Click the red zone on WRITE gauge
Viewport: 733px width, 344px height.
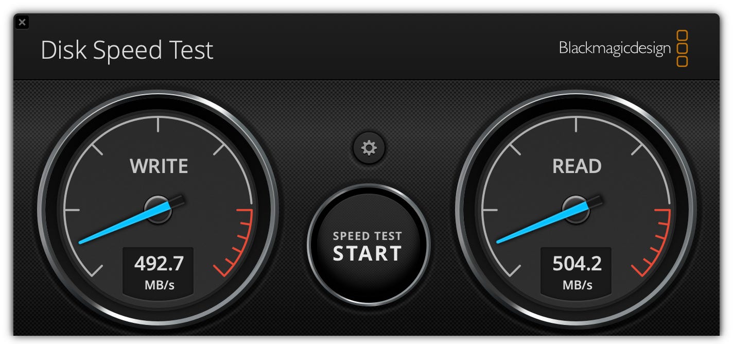[x=238, y=242]
